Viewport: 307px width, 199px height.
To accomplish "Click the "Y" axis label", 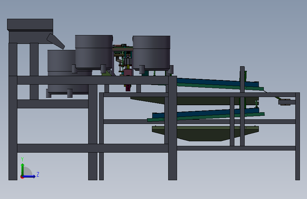I will pyautogui.click(x=22, y=159).
